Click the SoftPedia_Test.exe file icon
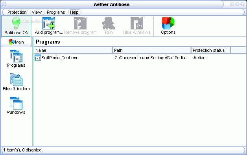Screen dimensions: 247x155 (38, 58)
